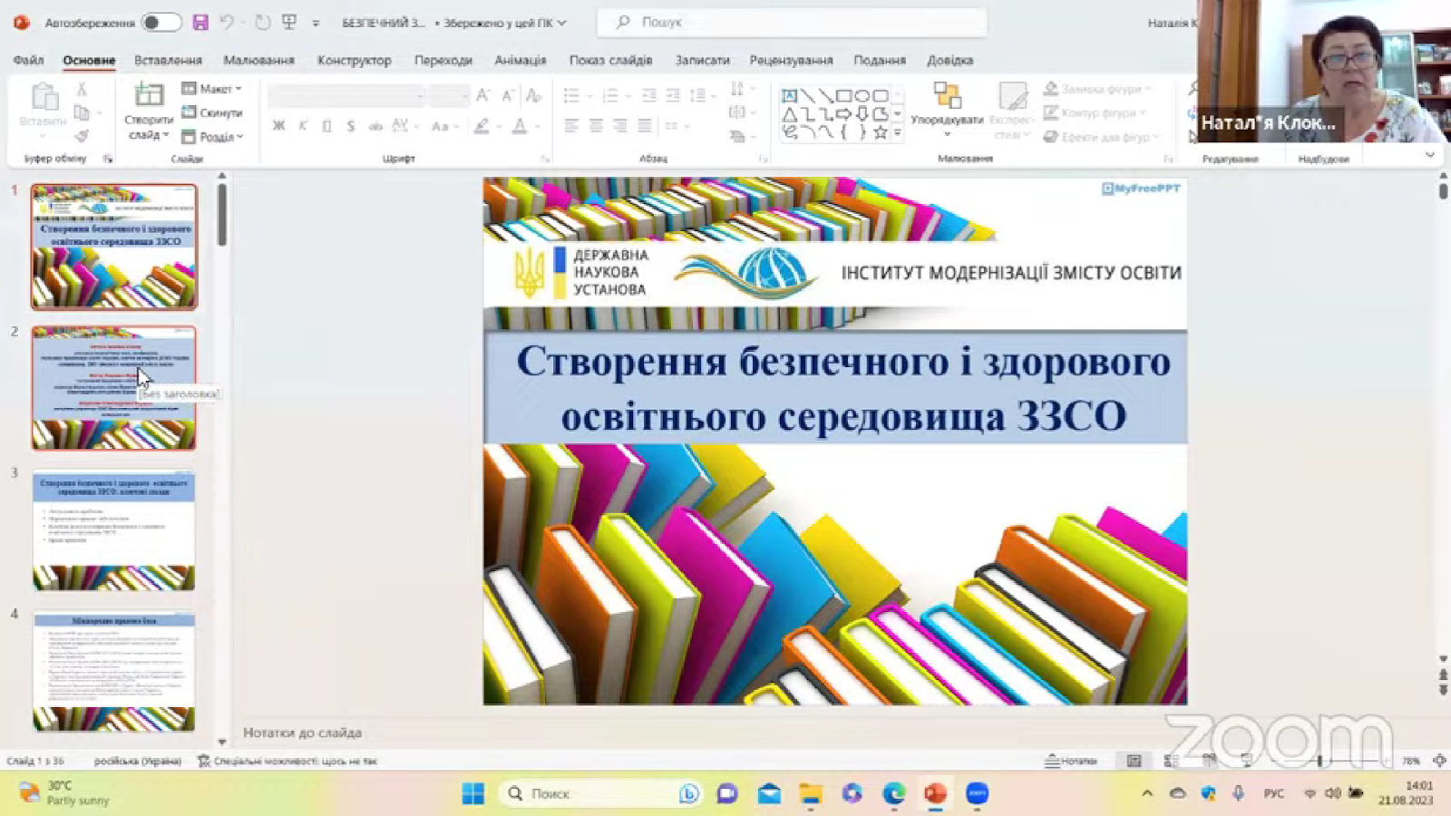This screenshot has width=1451, height=816.
Task: Click the accessibility Спеціальні можливості status
Action: [x=287, y=761]
